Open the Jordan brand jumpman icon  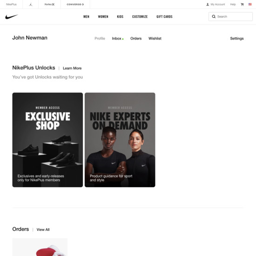pos(31,4)
